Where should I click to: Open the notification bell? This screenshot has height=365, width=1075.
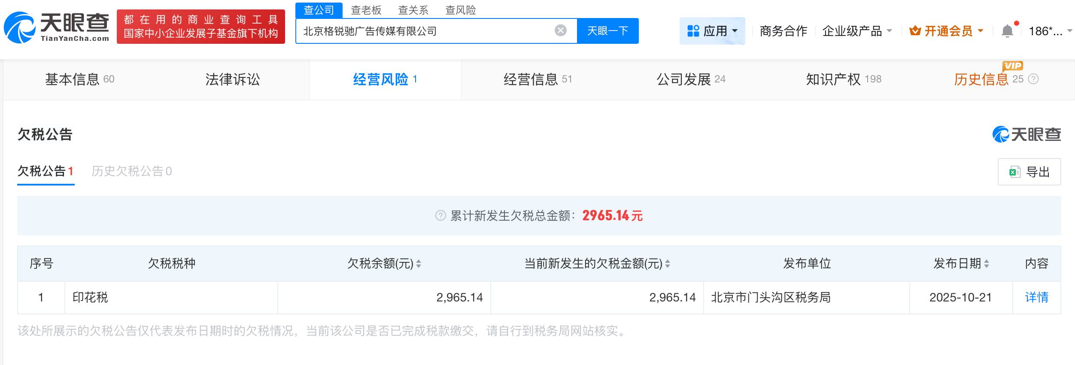(x=1007, y=31)
